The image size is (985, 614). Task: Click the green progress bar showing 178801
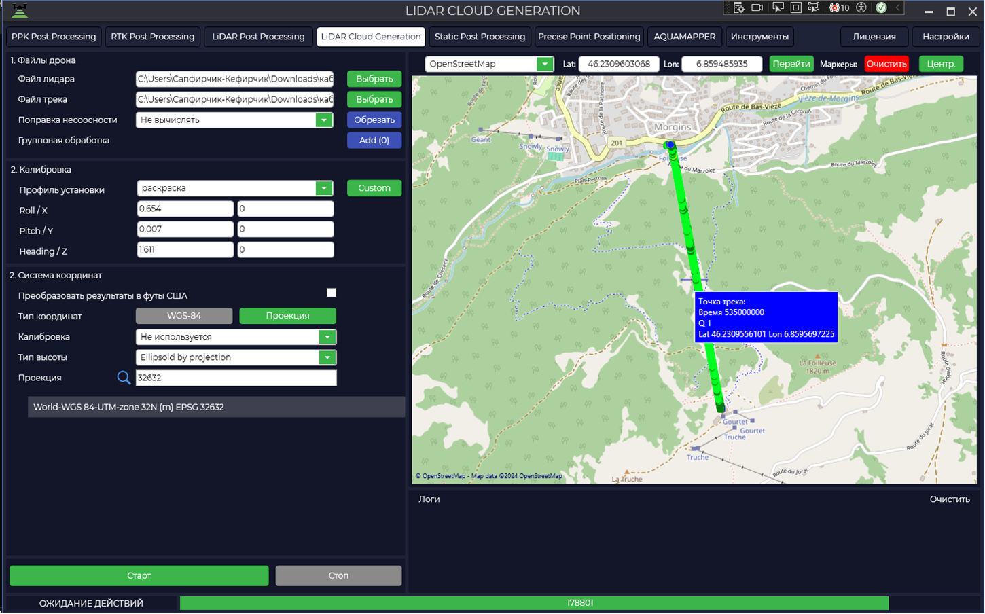click(534, 603)
